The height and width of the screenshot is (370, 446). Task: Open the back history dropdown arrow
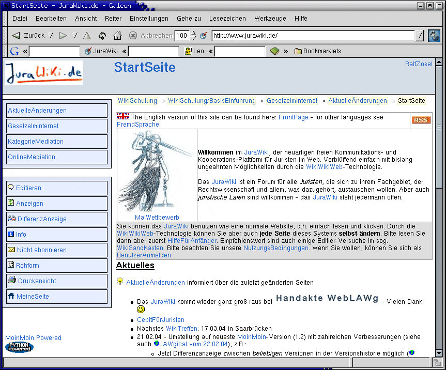(x=51, y=36)
